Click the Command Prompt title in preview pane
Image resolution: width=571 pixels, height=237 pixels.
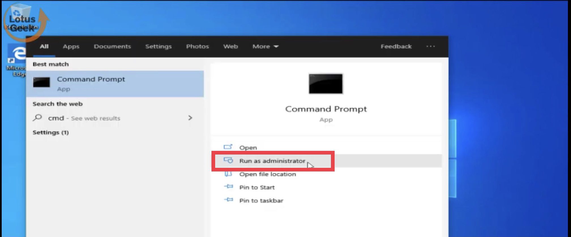pos(326,109)
